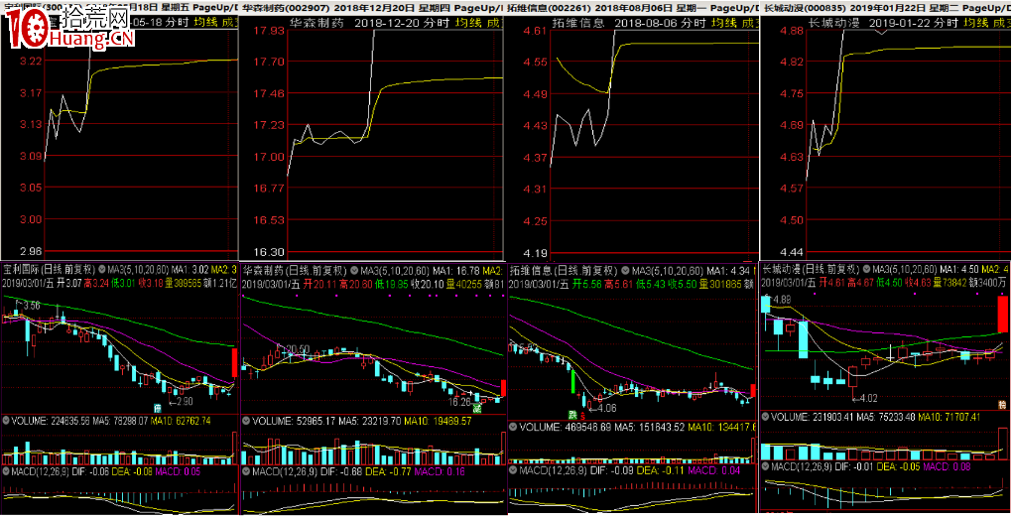Click the 3.56 high annotation on 宝利国际

pyautogui.click(x=30, y=306)
